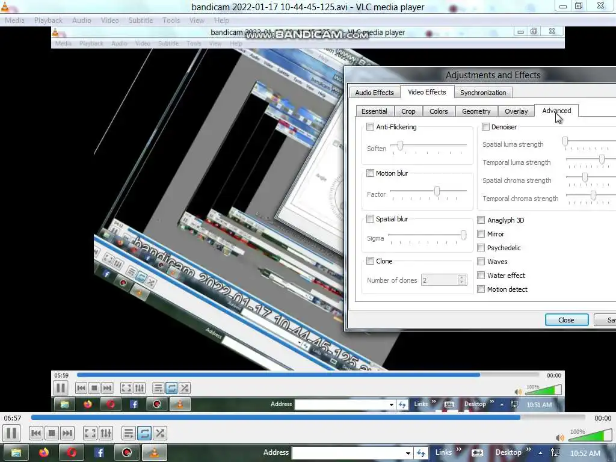This screenshot has height=462, width=616.
Task: Open the Facebook shortcut on the taskbar
Action: pyautogui.click(x=99, y=452)
